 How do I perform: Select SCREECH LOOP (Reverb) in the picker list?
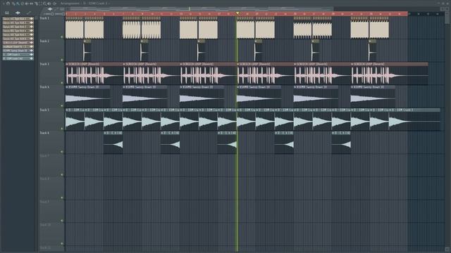18,43
